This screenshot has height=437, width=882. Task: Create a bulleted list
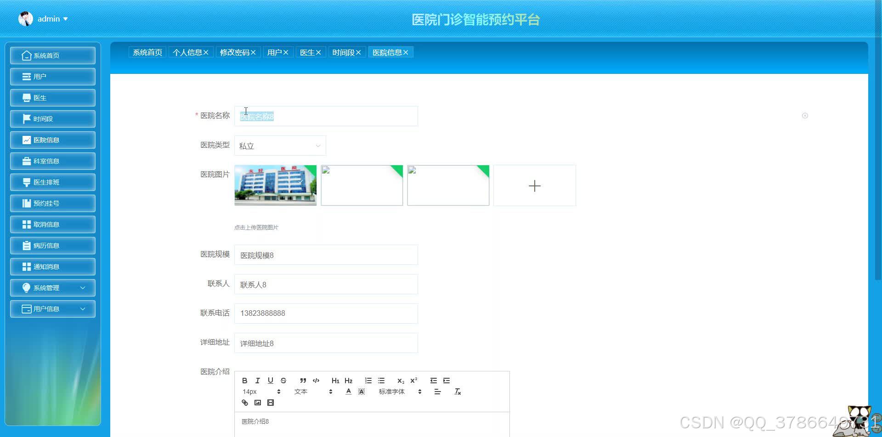point(381,381)
